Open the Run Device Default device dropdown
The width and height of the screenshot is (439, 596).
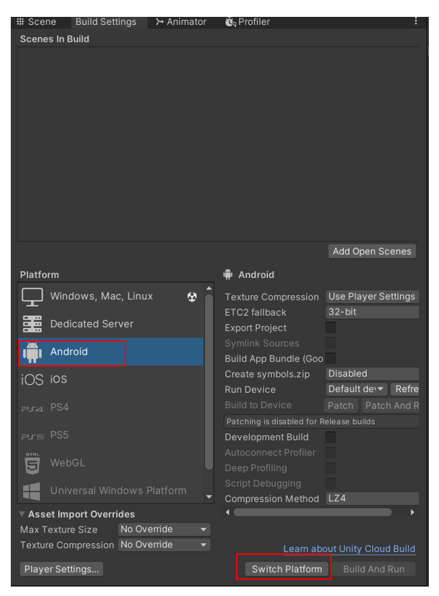click(356, 389)
